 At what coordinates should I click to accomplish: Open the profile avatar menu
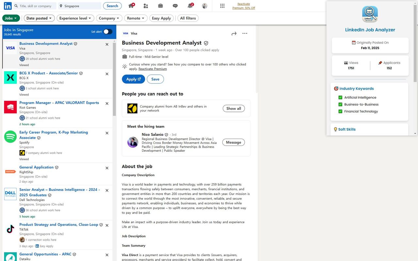[x=205, y=6]
